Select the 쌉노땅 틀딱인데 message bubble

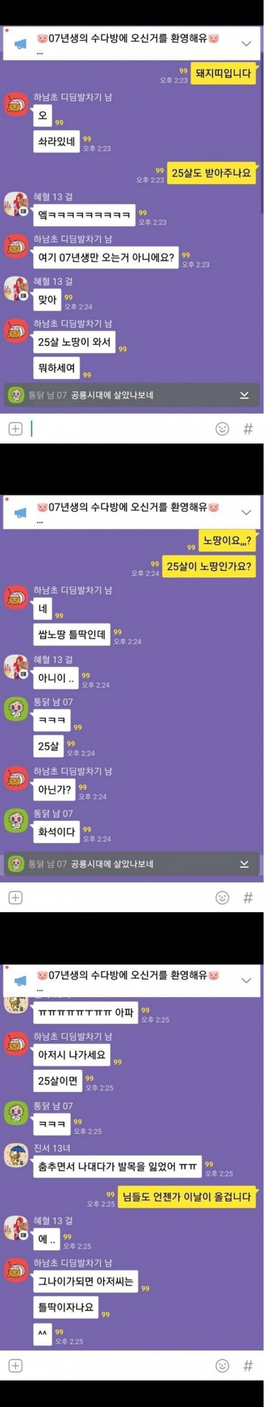pos(72,634)
